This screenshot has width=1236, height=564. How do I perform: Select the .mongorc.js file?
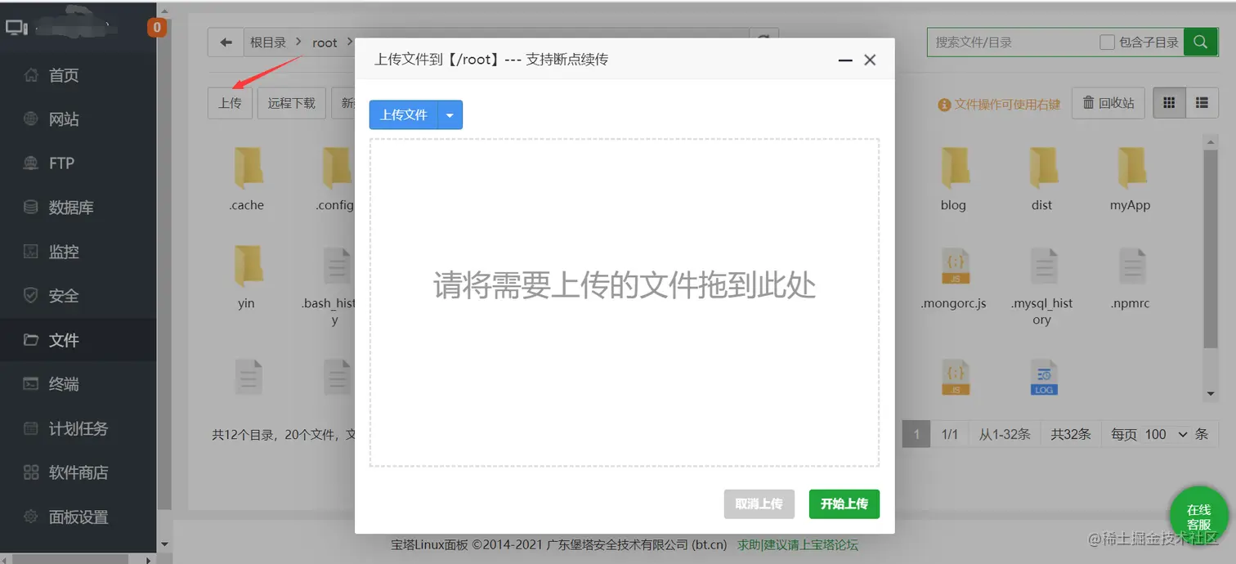tap(953, 278)
